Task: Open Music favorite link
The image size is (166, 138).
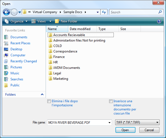Action: pos(15,73)
